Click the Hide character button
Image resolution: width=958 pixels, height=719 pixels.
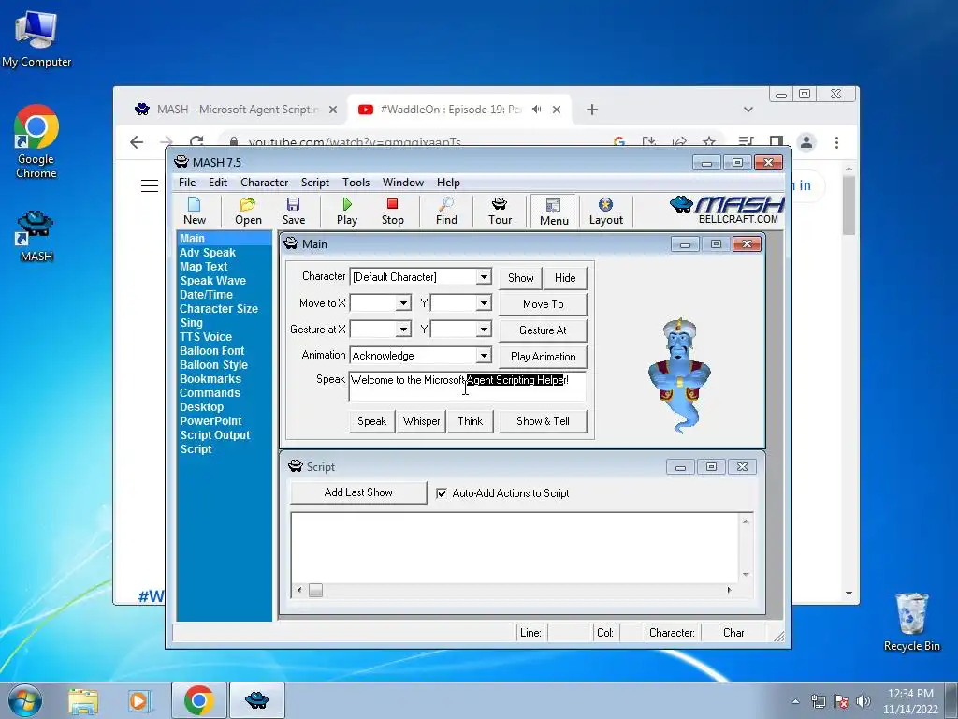coord(565,277)
